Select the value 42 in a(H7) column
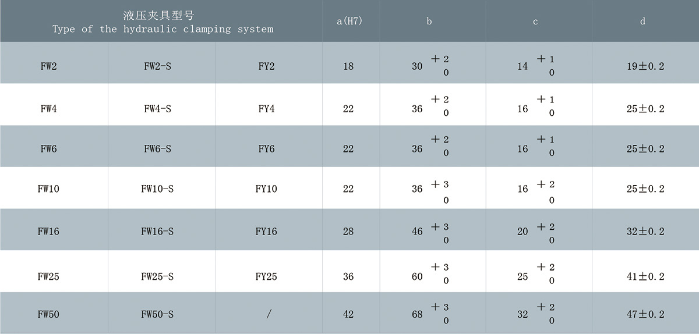Viewport: 699px width, 334px height. 348,315
